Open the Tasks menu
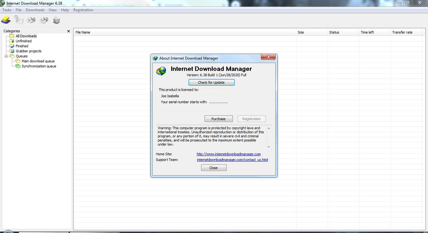Image resolution: width=428 pixels, height=233 pixels. point(7,10)
